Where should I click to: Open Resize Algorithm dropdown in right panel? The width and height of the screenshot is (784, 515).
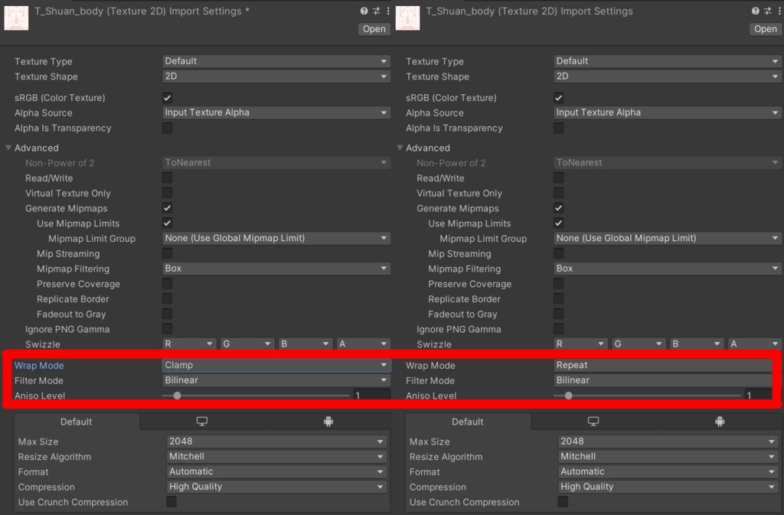(668, 456)
